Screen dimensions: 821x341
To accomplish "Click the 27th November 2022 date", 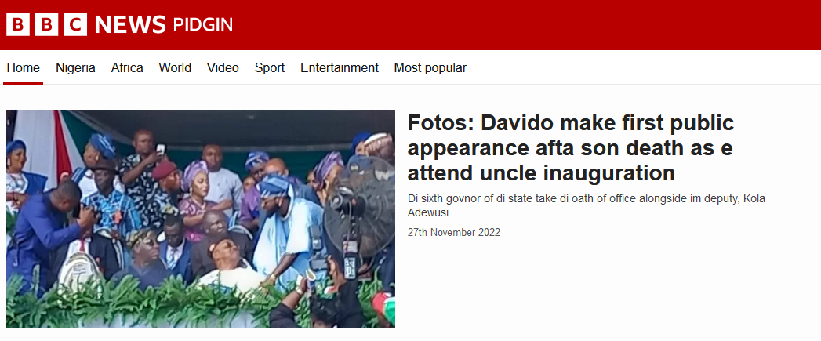I will tap(453, 232).
